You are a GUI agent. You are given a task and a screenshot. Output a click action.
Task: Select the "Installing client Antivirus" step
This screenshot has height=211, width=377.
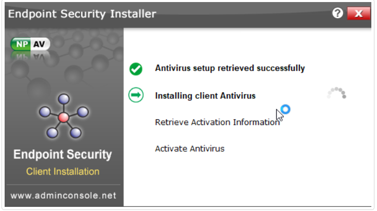(205, 95)
